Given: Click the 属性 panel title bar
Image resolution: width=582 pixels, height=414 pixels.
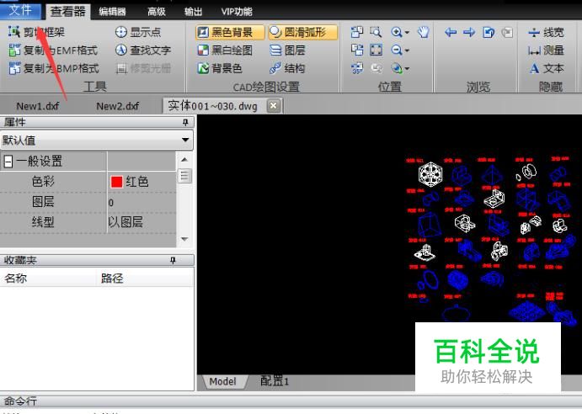Looking at the screenshot, I should (97, 122).
